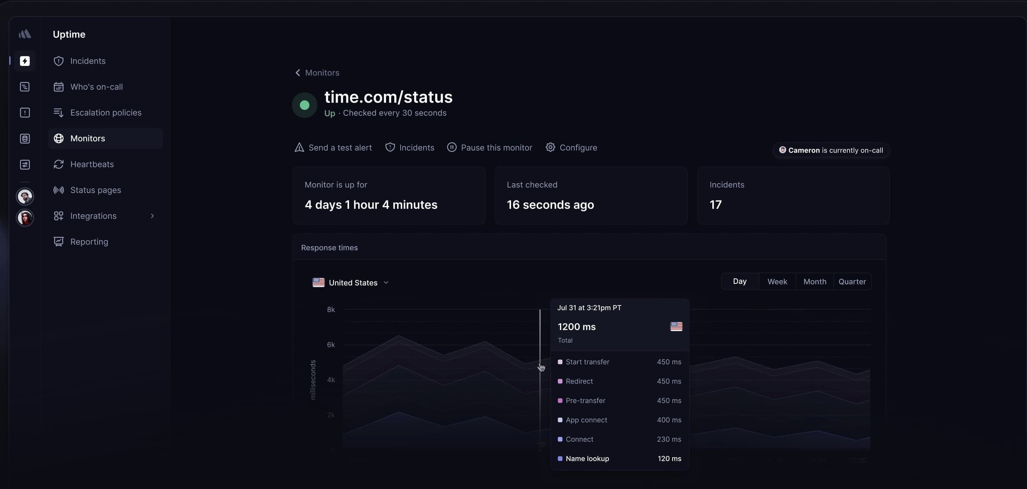This screenshot has width=1027, height=489.
Task: Open the Uptime lightning bolt rail icon
Action: point(25,61)
